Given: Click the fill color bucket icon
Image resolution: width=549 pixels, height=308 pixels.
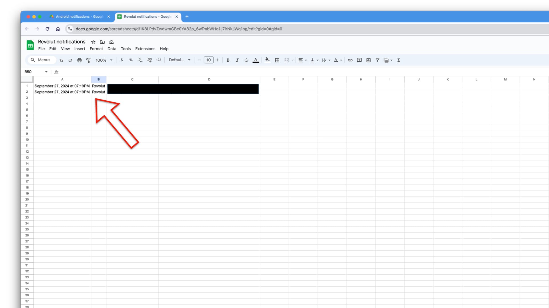Looking at the screenshot, I should (x=267, y=60).
